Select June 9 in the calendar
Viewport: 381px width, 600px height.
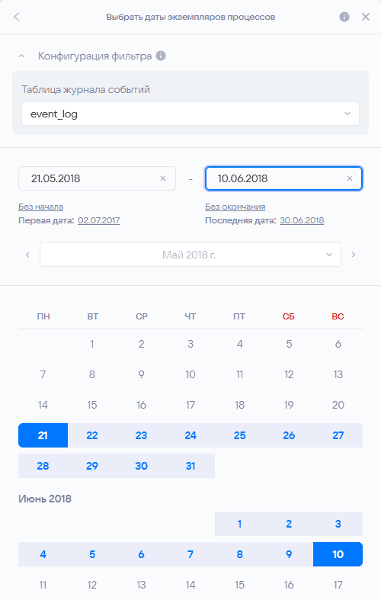click(289, 554)
